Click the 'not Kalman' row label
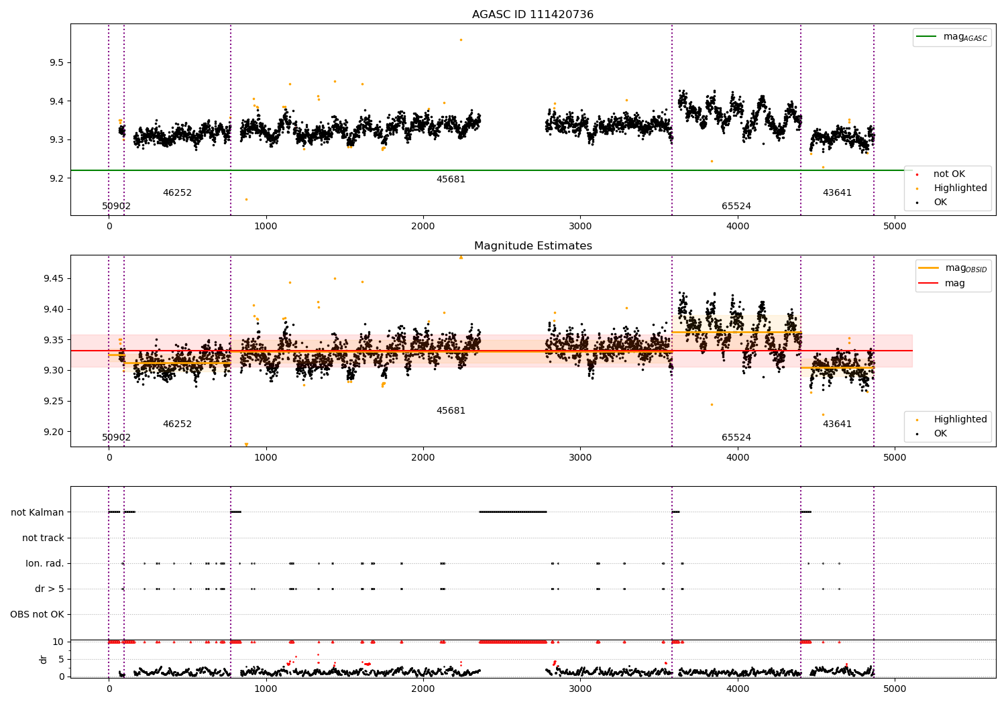Screen dimensions: 1006x704 point(38,513)
